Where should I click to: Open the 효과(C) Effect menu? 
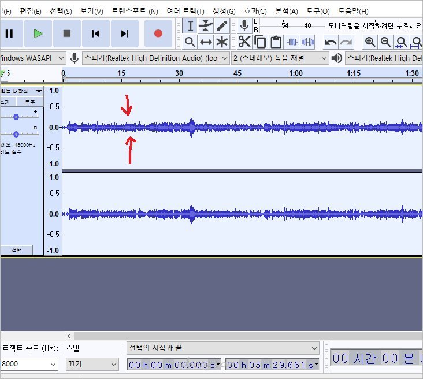click(x=255, y=11)
